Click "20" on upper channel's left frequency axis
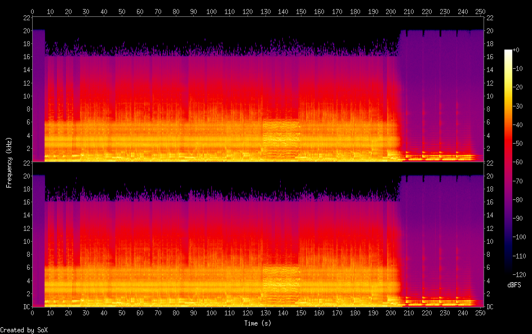This screenshot has height=334, width=532. (27, 30)
